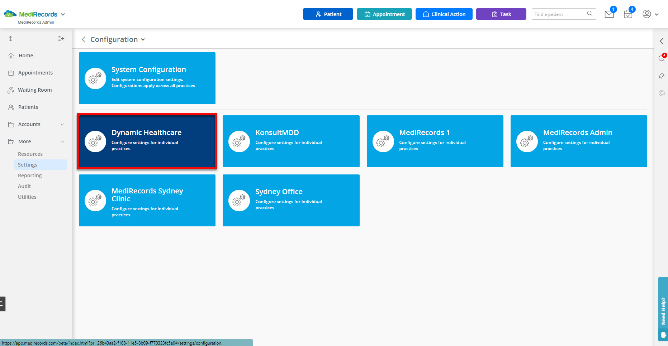
Task: Click the Home house icon
Action: coord(11,56)
